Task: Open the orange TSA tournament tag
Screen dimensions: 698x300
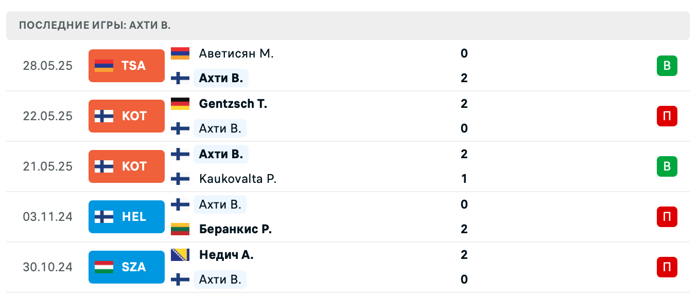Action: click(x=127, y=66)
